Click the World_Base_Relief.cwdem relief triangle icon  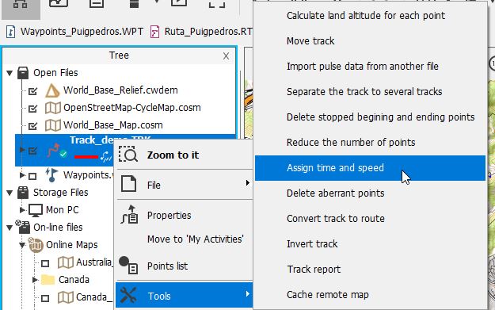click(x=52, y=90)
